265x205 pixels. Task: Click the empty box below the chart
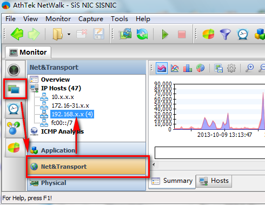[x=210, y=153]
